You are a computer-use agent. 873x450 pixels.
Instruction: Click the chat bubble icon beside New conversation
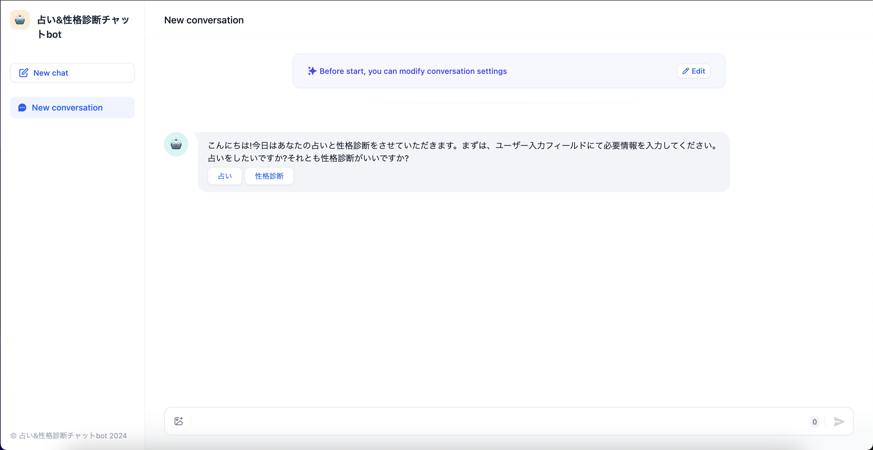click(22, 107)
